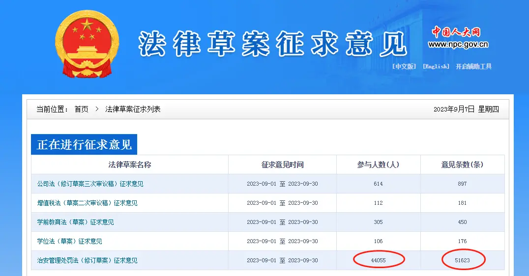
Task: Open the 学位法(草案)征求意见 entry
Action: tap(69, 241)
